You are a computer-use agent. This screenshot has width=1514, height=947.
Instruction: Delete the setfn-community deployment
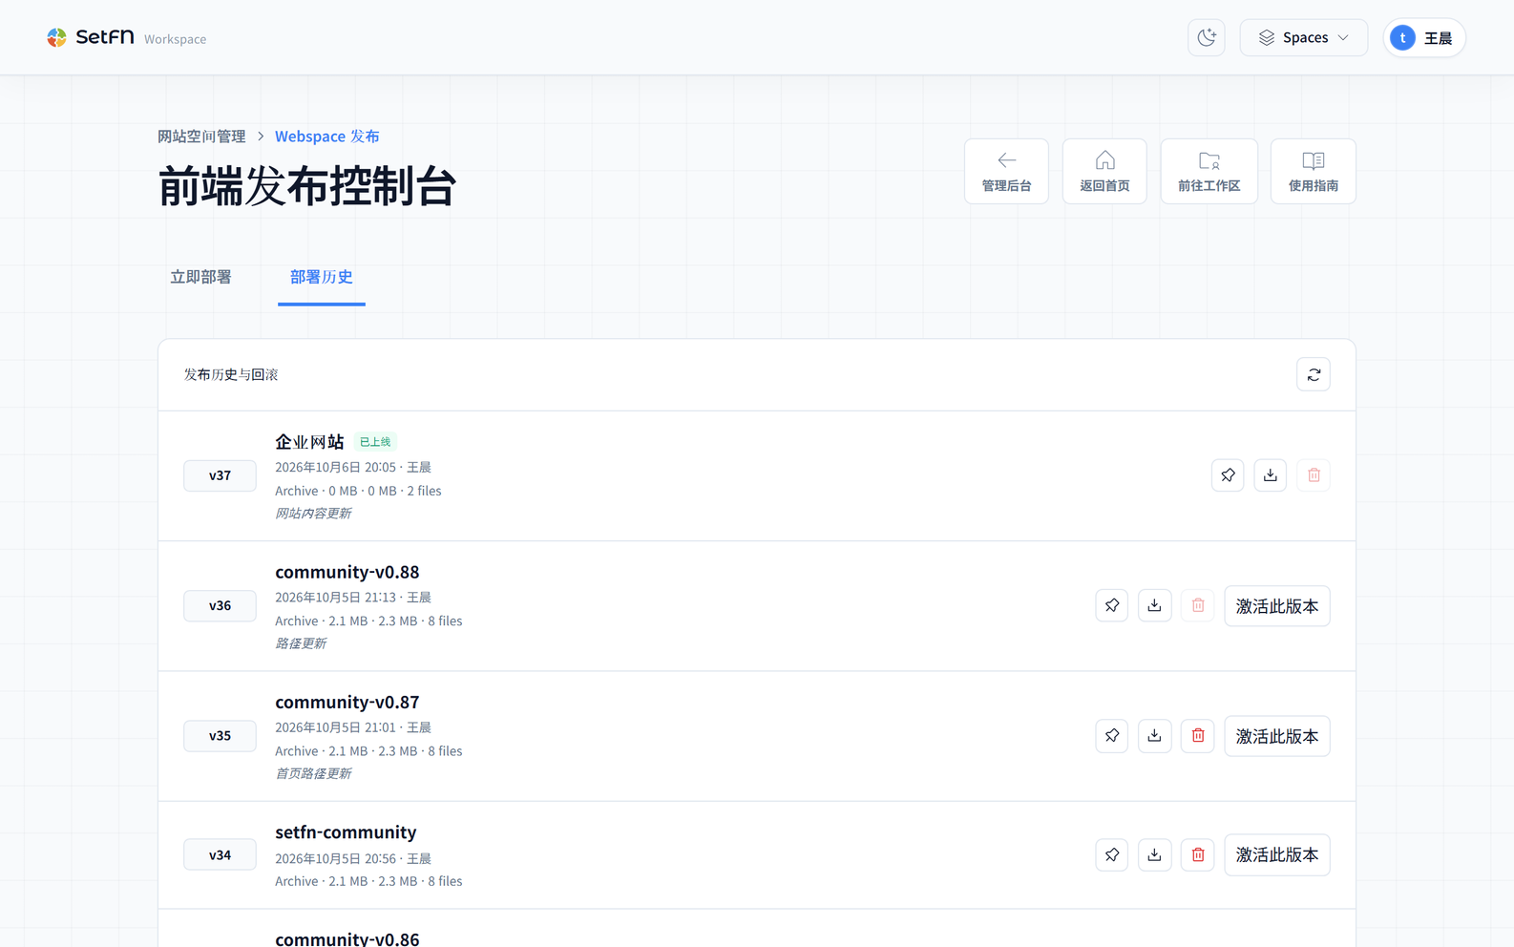pos(1198,855)
